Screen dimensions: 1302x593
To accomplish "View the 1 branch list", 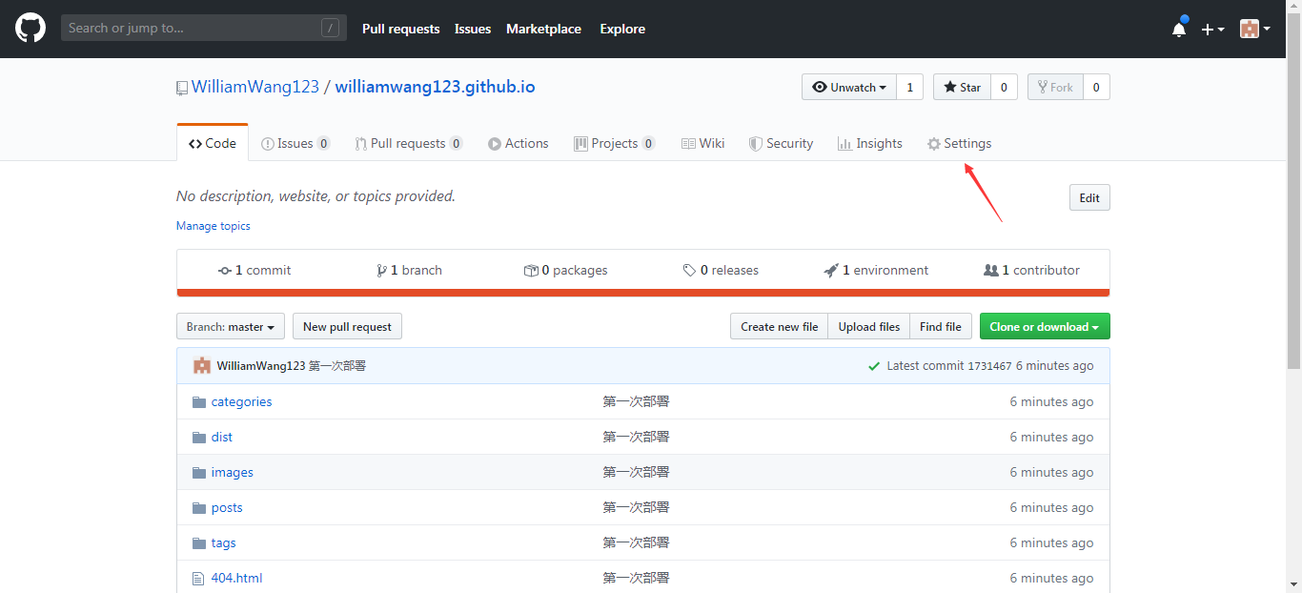I will coord(409,271).
